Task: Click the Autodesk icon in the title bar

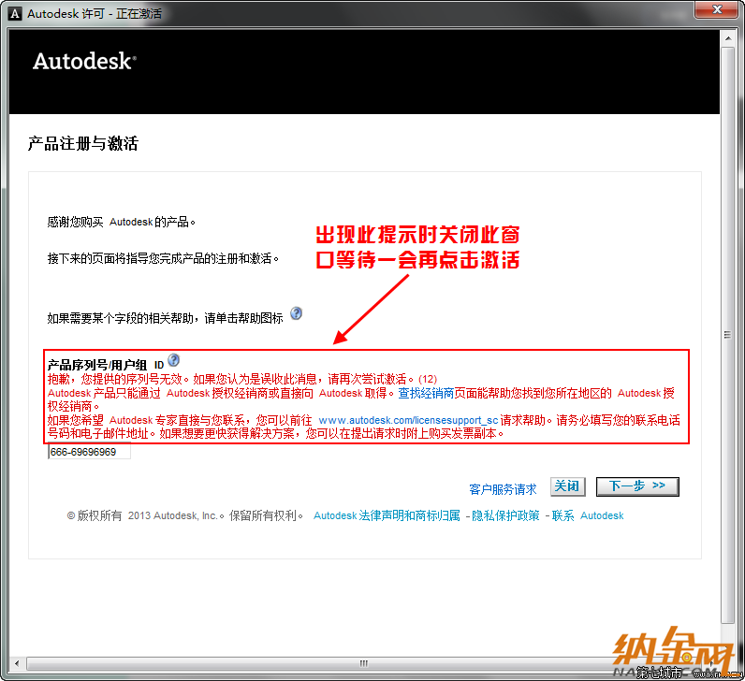Action: pyautogui.click(x=15, y=14)
